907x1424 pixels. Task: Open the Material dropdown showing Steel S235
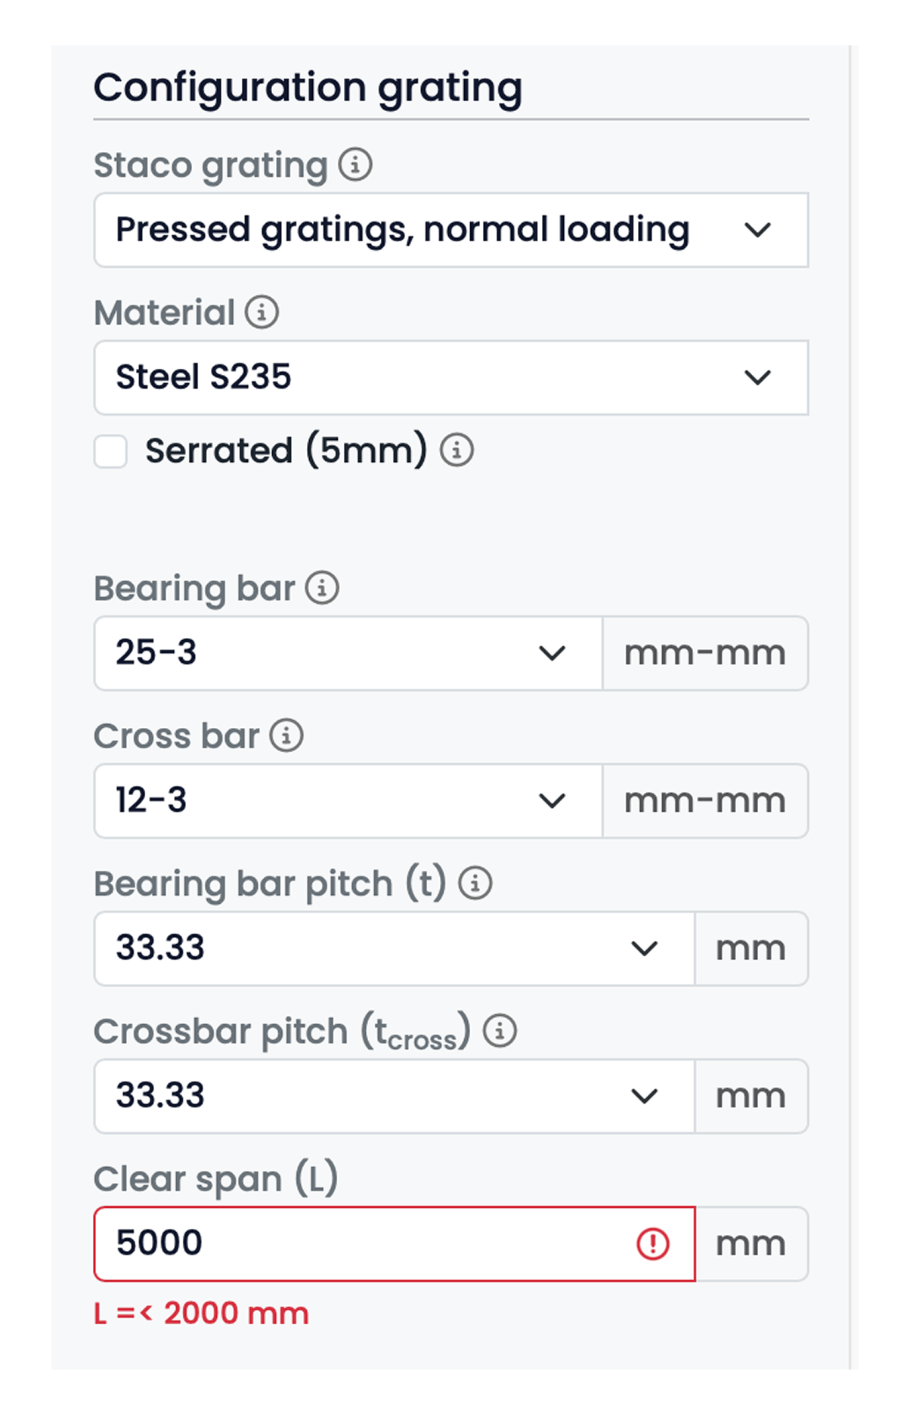(450, 377)
